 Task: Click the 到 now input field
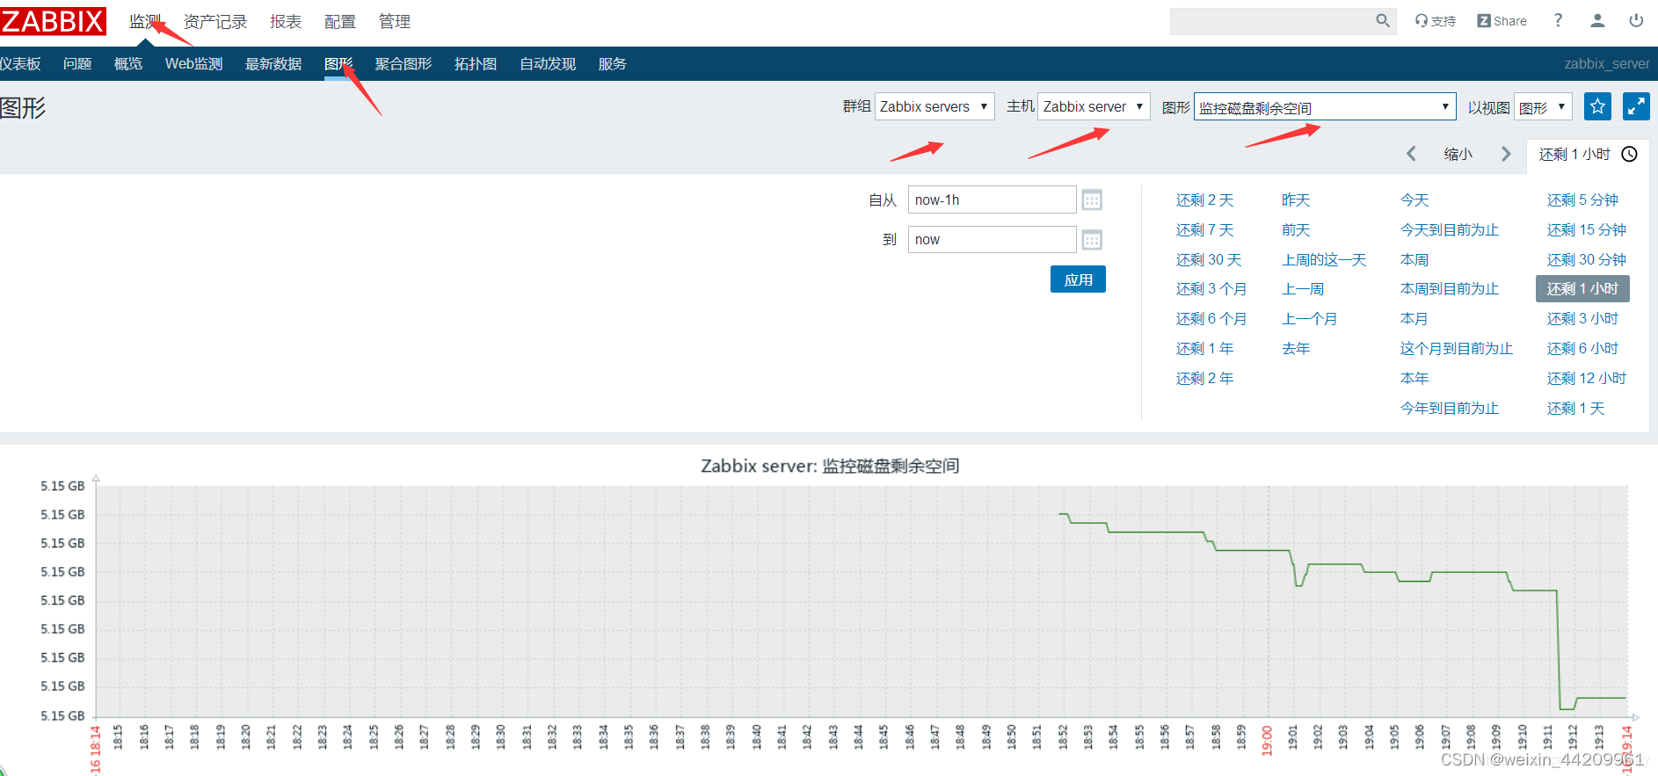coord(992,240)
